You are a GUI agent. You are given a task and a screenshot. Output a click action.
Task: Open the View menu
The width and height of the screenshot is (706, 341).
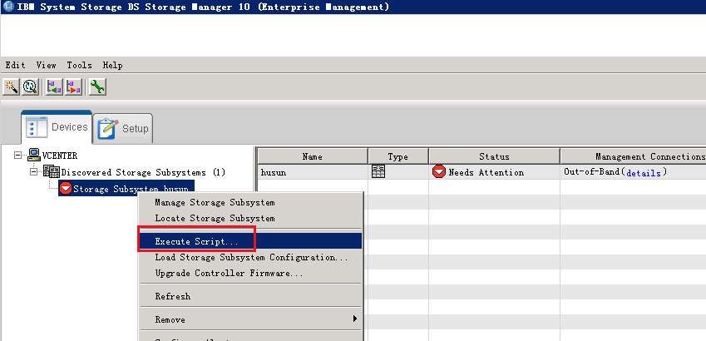pos(47,66)
